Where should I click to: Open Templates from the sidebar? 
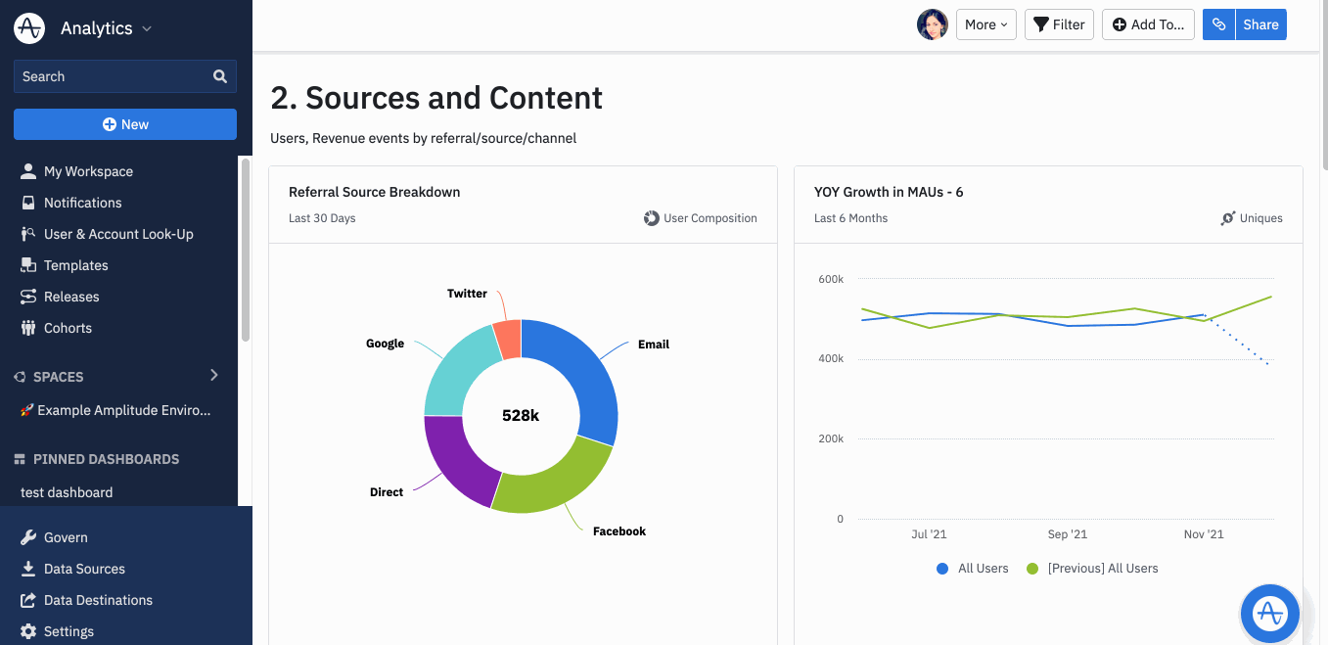(x=76, y=265)
